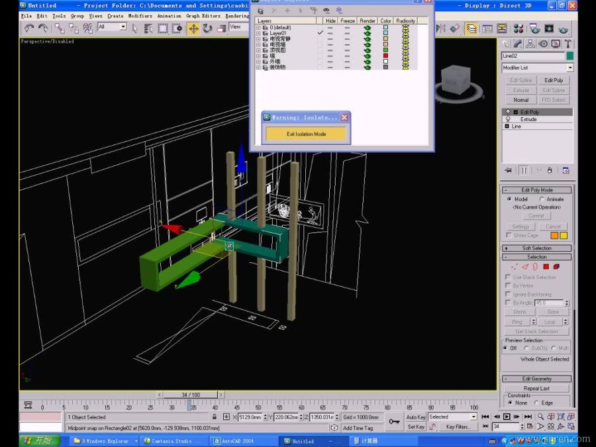The height and width of the screenshot is (447, 596).
Task: Open Schematic View toolbar icon
Action: point(502,28)
